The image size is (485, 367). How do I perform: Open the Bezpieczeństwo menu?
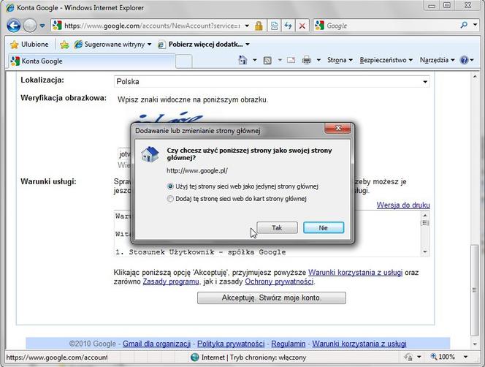386,60
